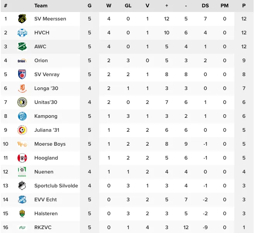The height and width of the screenshot is (233, 254).
Task: Click the Hoogland club logo
Action: [x=22, y=158]
